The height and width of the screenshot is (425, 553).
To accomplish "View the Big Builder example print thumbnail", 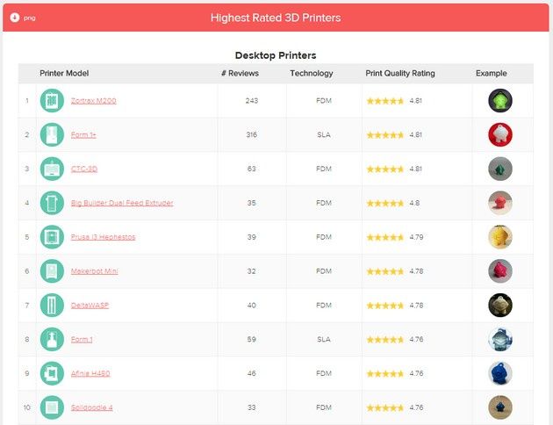I will point(500,203).
